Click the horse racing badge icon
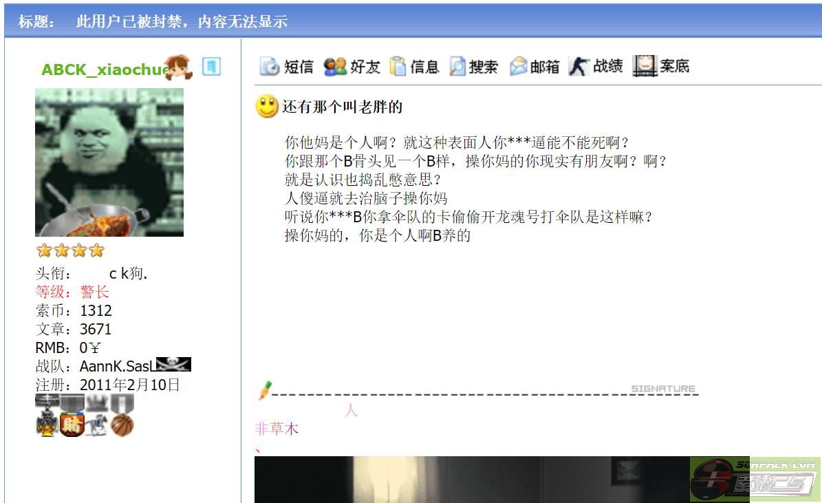 (x=98, y=425)
